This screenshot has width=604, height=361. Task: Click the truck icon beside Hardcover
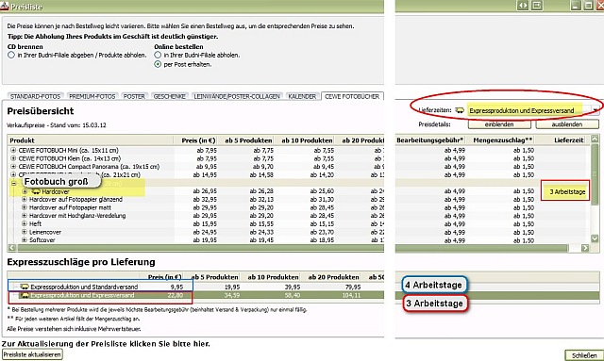point(36,191)
